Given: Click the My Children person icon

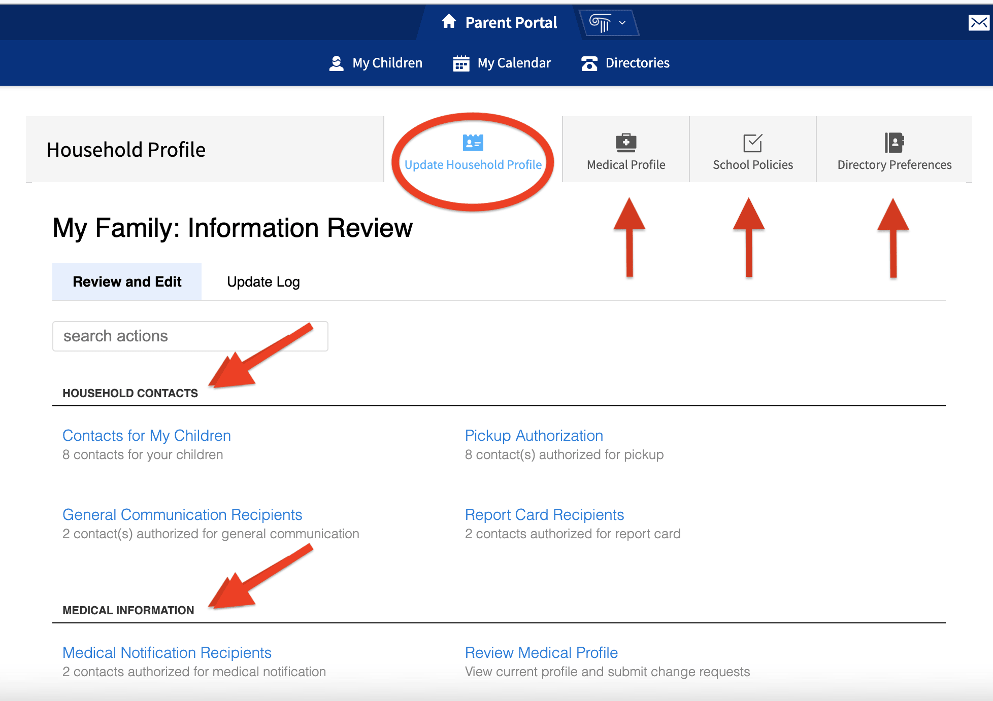Looking at the screenshot, I should (x=336, y=63).
